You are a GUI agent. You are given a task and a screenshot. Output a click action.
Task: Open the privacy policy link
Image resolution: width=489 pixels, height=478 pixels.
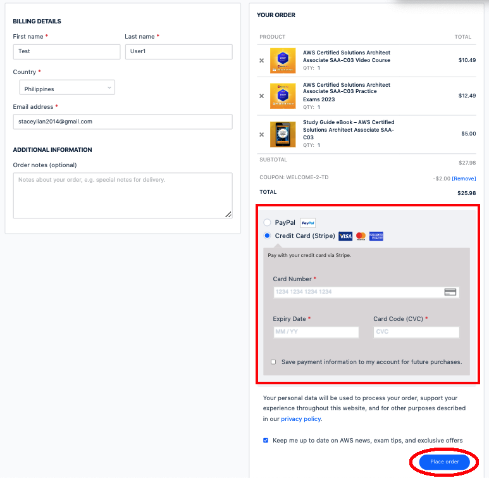(301, 419)
